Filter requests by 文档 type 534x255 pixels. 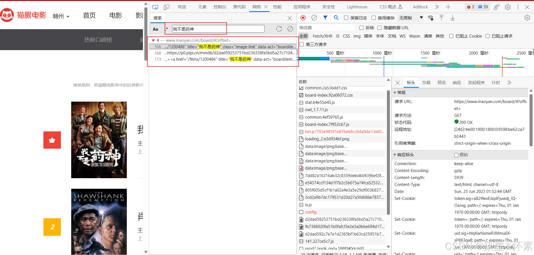pyautogui.click(x=392, y=36)
